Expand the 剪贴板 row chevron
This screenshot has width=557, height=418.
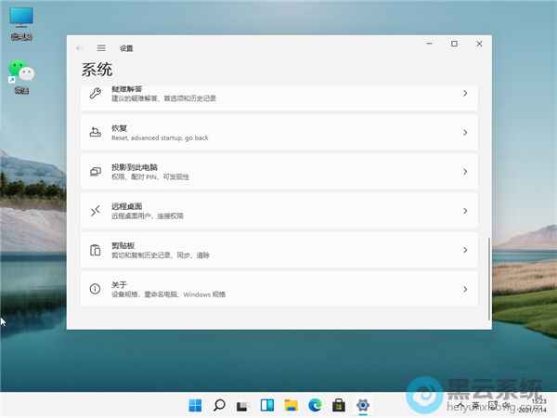[464, 250]
